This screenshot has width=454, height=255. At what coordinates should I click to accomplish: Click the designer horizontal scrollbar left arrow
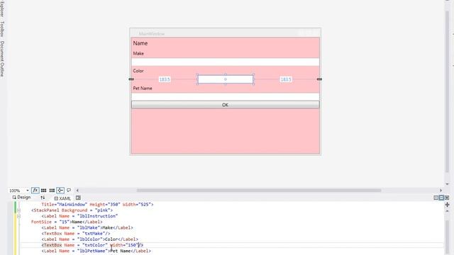tap(77, 191)
